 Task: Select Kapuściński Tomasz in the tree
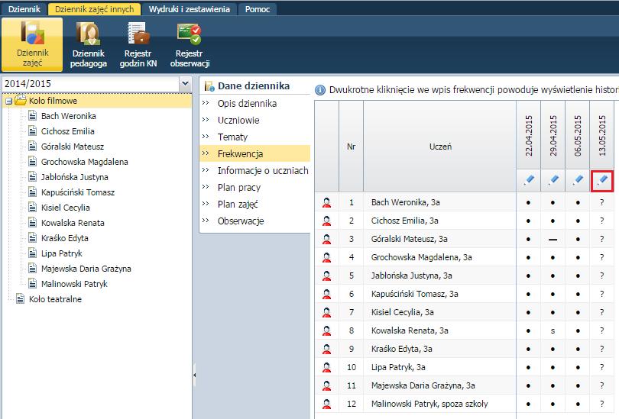tap(78, 192)
